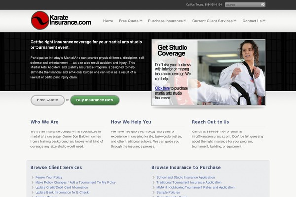Expand the Current Client Services dropdown arrow
Screen dimensions: 296x197
coord(235,21)
